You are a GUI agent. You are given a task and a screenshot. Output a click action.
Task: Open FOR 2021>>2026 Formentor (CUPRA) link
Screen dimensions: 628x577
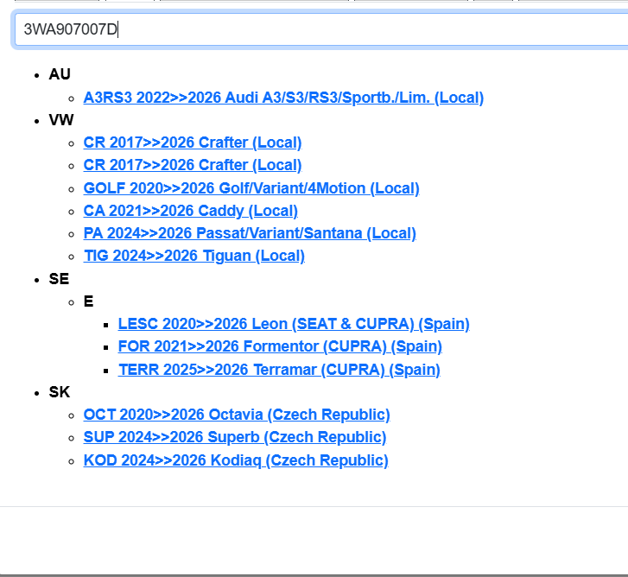[x=280, y=346]
